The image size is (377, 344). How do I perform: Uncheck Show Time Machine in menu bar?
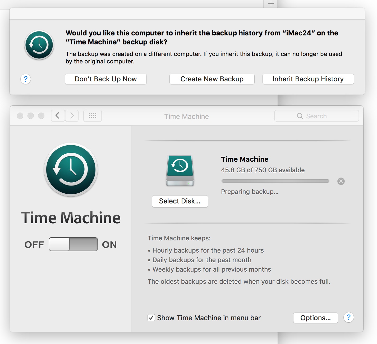[151, 318]
